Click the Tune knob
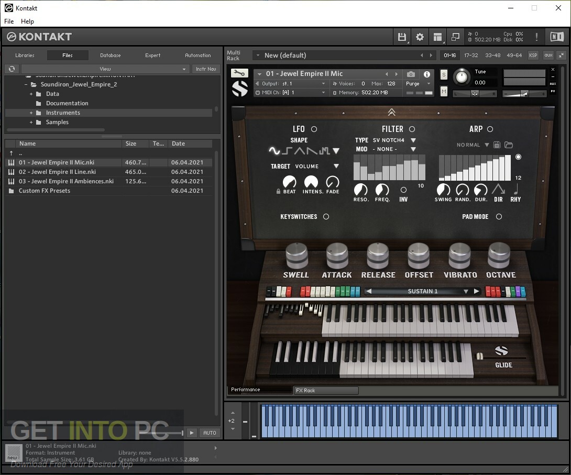571x475 pixels. (x=462, y=77)
